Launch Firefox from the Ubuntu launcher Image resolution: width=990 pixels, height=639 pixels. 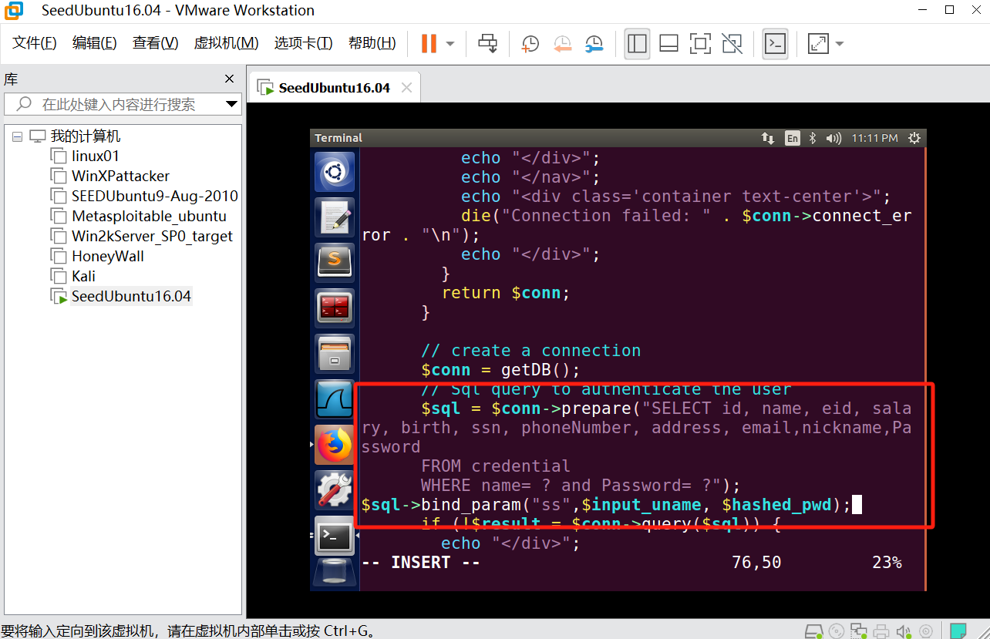[x=335, y=445]
